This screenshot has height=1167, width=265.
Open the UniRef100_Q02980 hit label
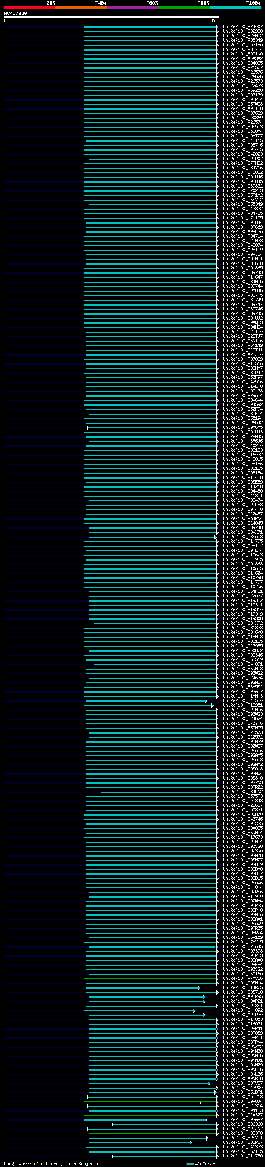tap(243, 32)
